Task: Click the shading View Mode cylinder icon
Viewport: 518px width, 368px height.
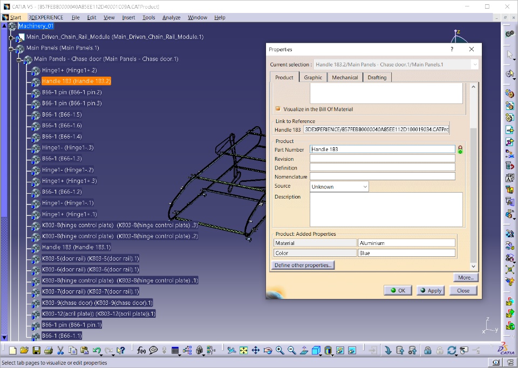Action: click(328, 350)
